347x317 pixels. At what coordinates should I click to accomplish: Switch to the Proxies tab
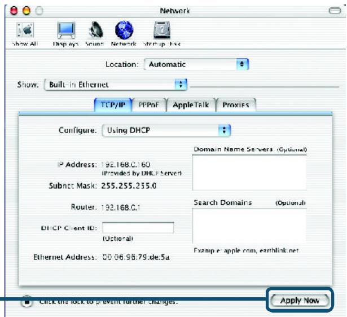point(236,105)
